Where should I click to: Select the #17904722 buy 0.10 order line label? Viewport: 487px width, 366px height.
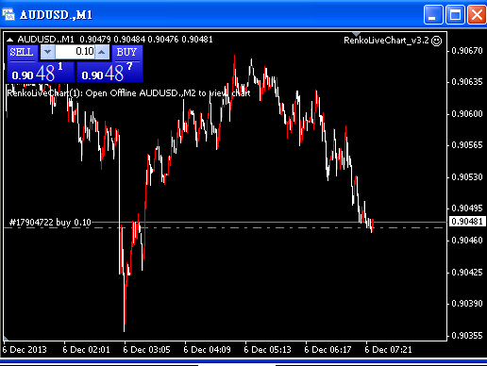[x=50, y=223]
